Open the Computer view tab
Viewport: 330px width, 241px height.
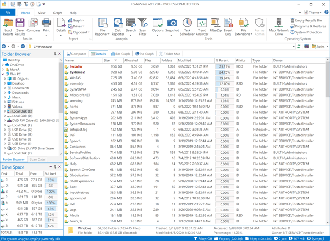tap(76, 54)
